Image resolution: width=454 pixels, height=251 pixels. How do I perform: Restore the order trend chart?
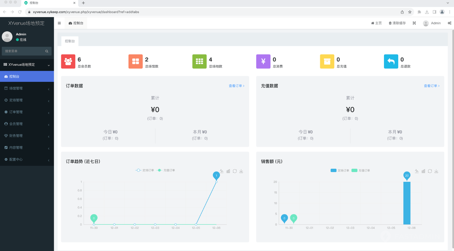tap(235, 171)
